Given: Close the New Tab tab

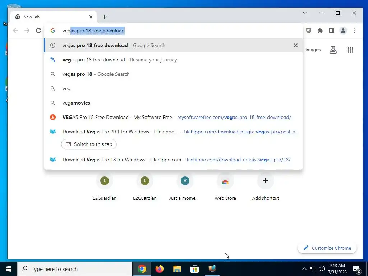Looking at the screenshot, I should pos(91,17).
